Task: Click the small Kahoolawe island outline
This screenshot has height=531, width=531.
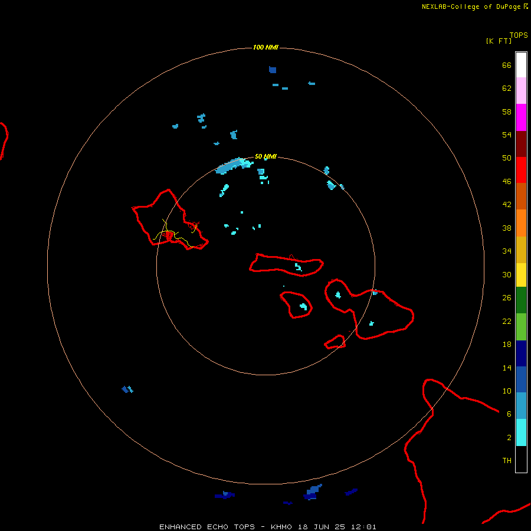Action: pyautogui.click(x=335, y=342)
